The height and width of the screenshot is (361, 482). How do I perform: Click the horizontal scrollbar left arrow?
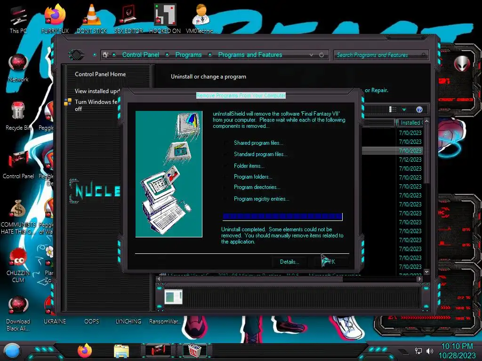[159, 279]
